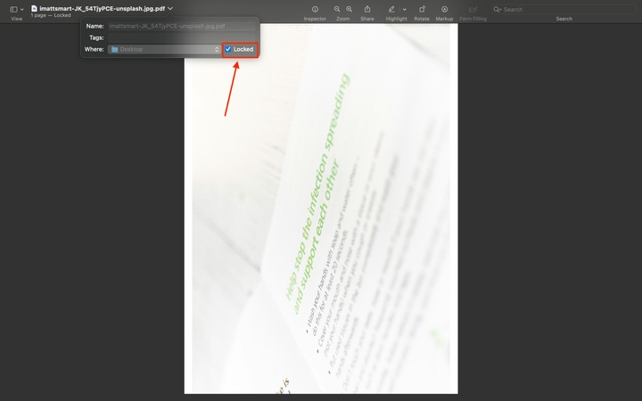Screen dimensions: 642x401
Task: Click the '1 page — Locked' subtitle
Action: coord(51,15)
